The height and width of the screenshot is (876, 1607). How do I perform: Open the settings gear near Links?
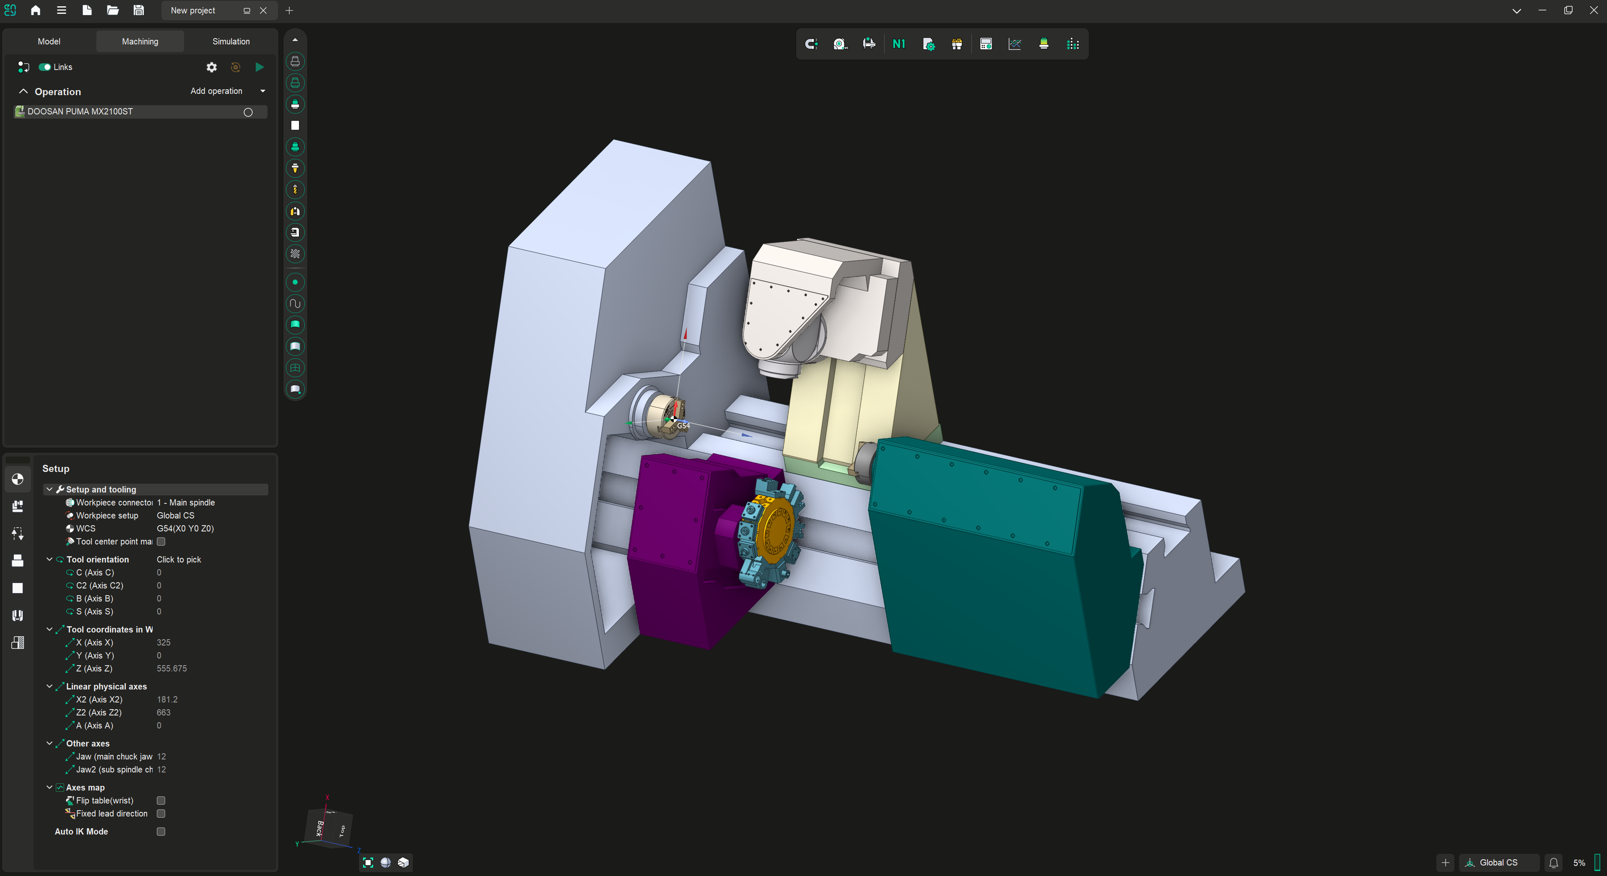[x=211, y=67]
